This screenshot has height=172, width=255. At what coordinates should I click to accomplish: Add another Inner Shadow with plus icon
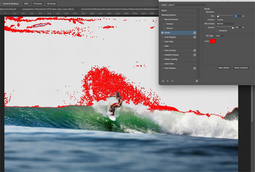(195, 37)
